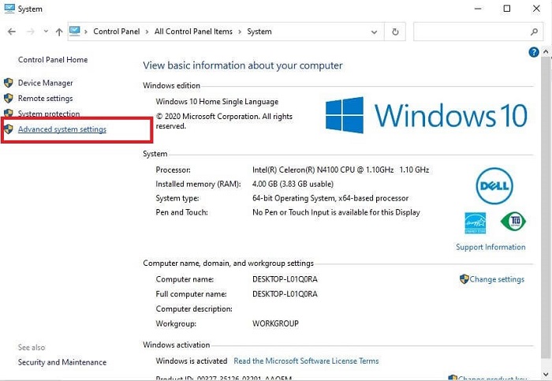Open the address bar history dropdown
552x381 pixels.
point(375,32)
